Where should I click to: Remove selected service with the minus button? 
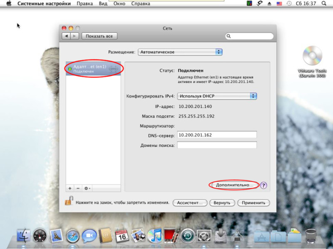[78, 188]
